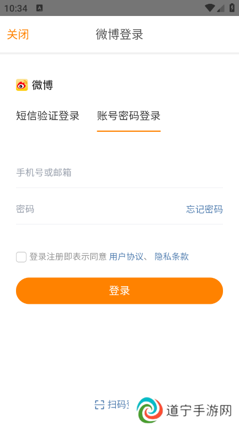Tap the battery icon in status bar

pos(232,8)
